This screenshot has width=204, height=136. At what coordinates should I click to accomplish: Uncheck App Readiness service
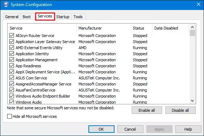point(11,66)
